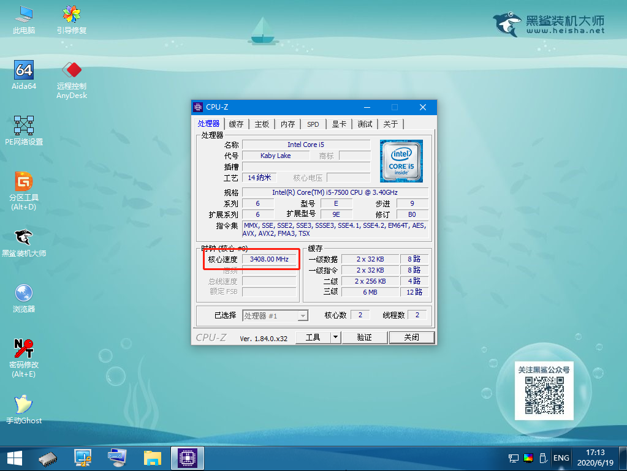Click the 名称 field Intel Core i5
Screen dimensions: 627x471
coord(306,145)
